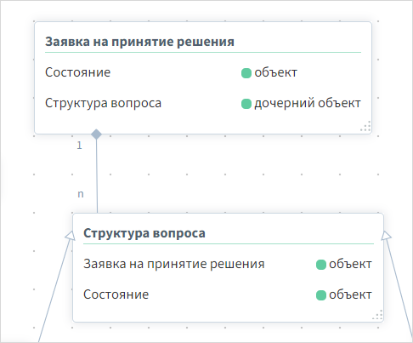The width and height of the screenshot is (413, 343).
Task: Click 'Состояние' attribute in the bottom card
Action: click(x=116, y=294)
